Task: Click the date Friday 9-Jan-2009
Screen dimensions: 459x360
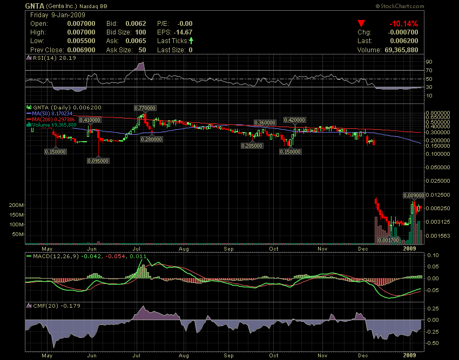Action: tap(58, 15)
